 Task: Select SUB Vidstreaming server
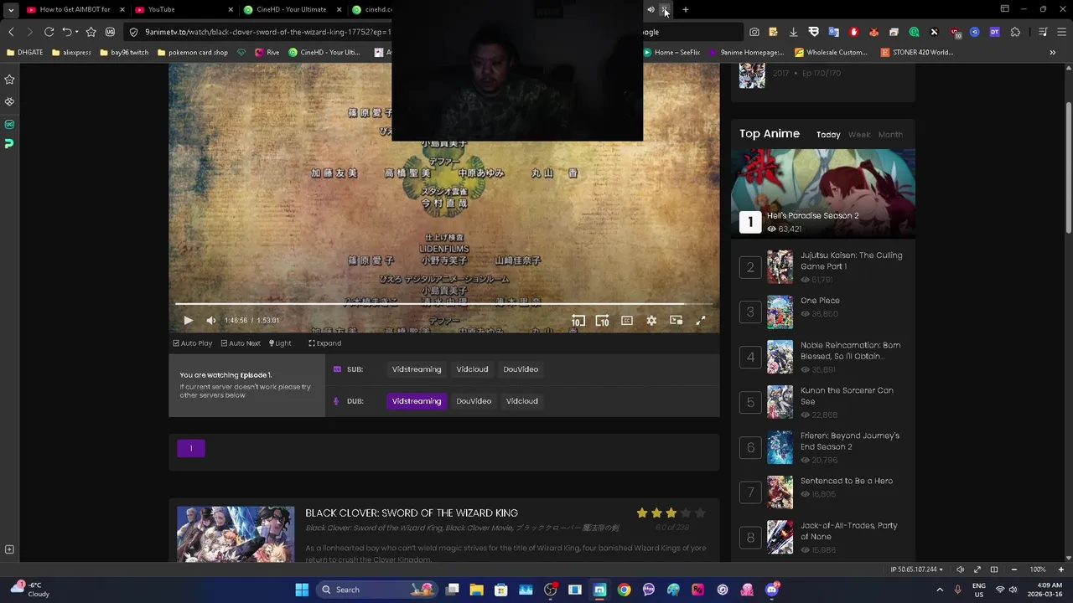point(417,369)
